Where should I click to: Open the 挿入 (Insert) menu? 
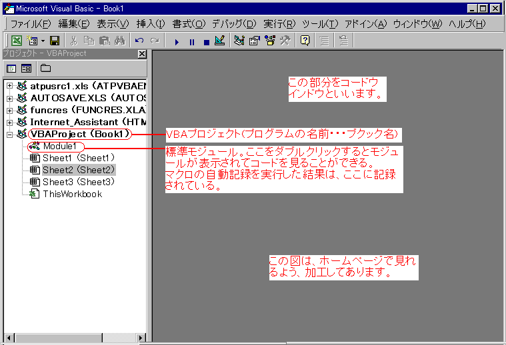click(x=150, y=24)
